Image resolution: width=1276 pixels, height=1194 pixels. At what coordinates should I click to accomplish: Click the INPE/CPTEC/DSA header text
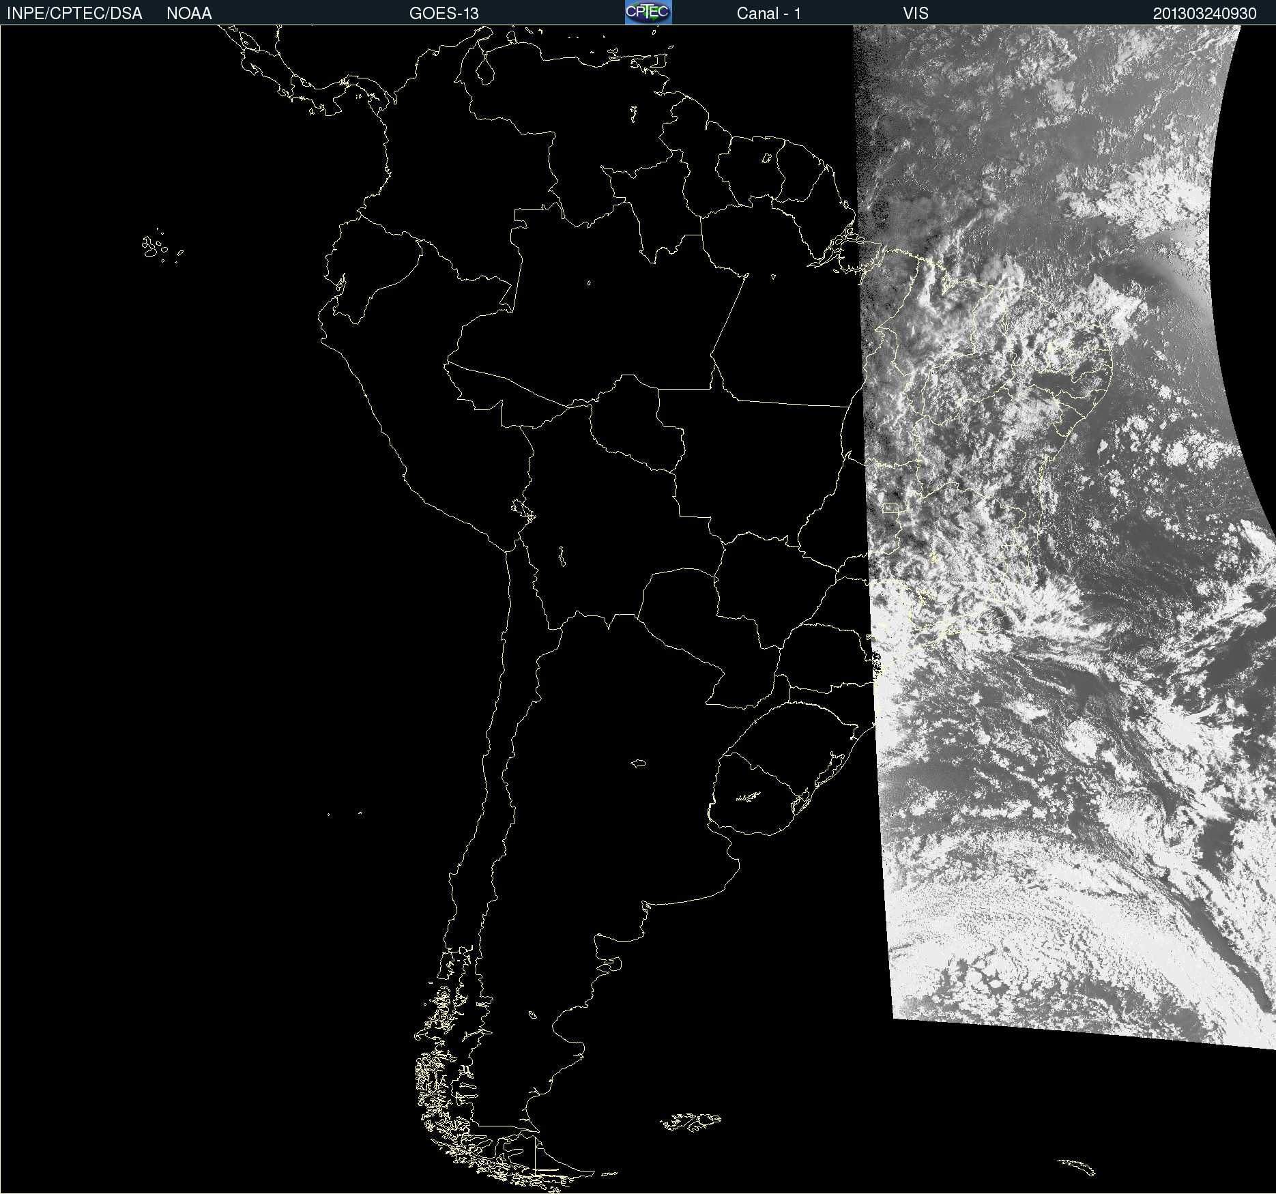point(74,14)
